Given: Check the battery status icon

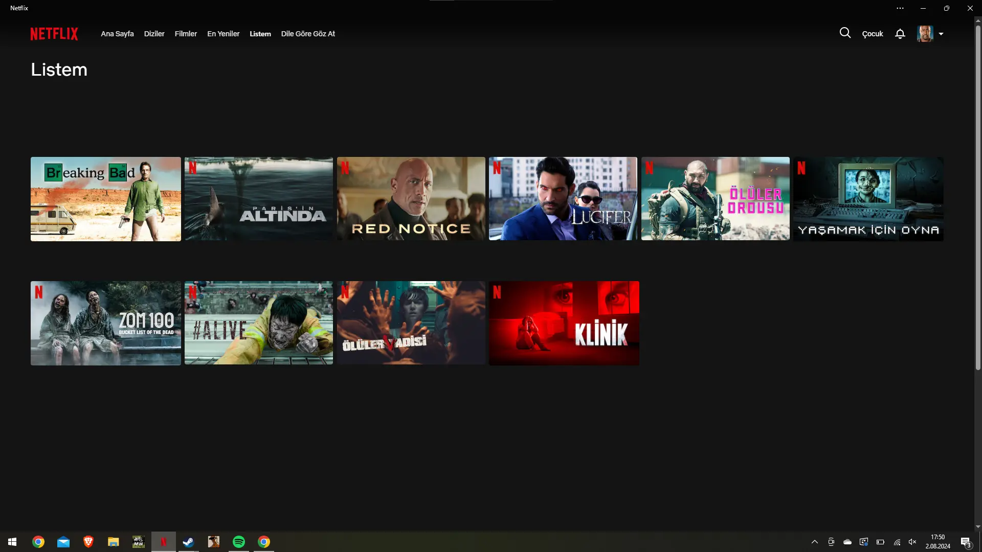Looking at the screenshot, I should tap(880, 542).
